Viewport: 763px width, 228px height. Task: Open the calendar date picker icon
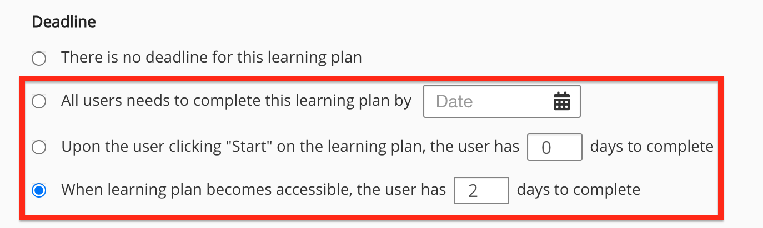(562, 102)
